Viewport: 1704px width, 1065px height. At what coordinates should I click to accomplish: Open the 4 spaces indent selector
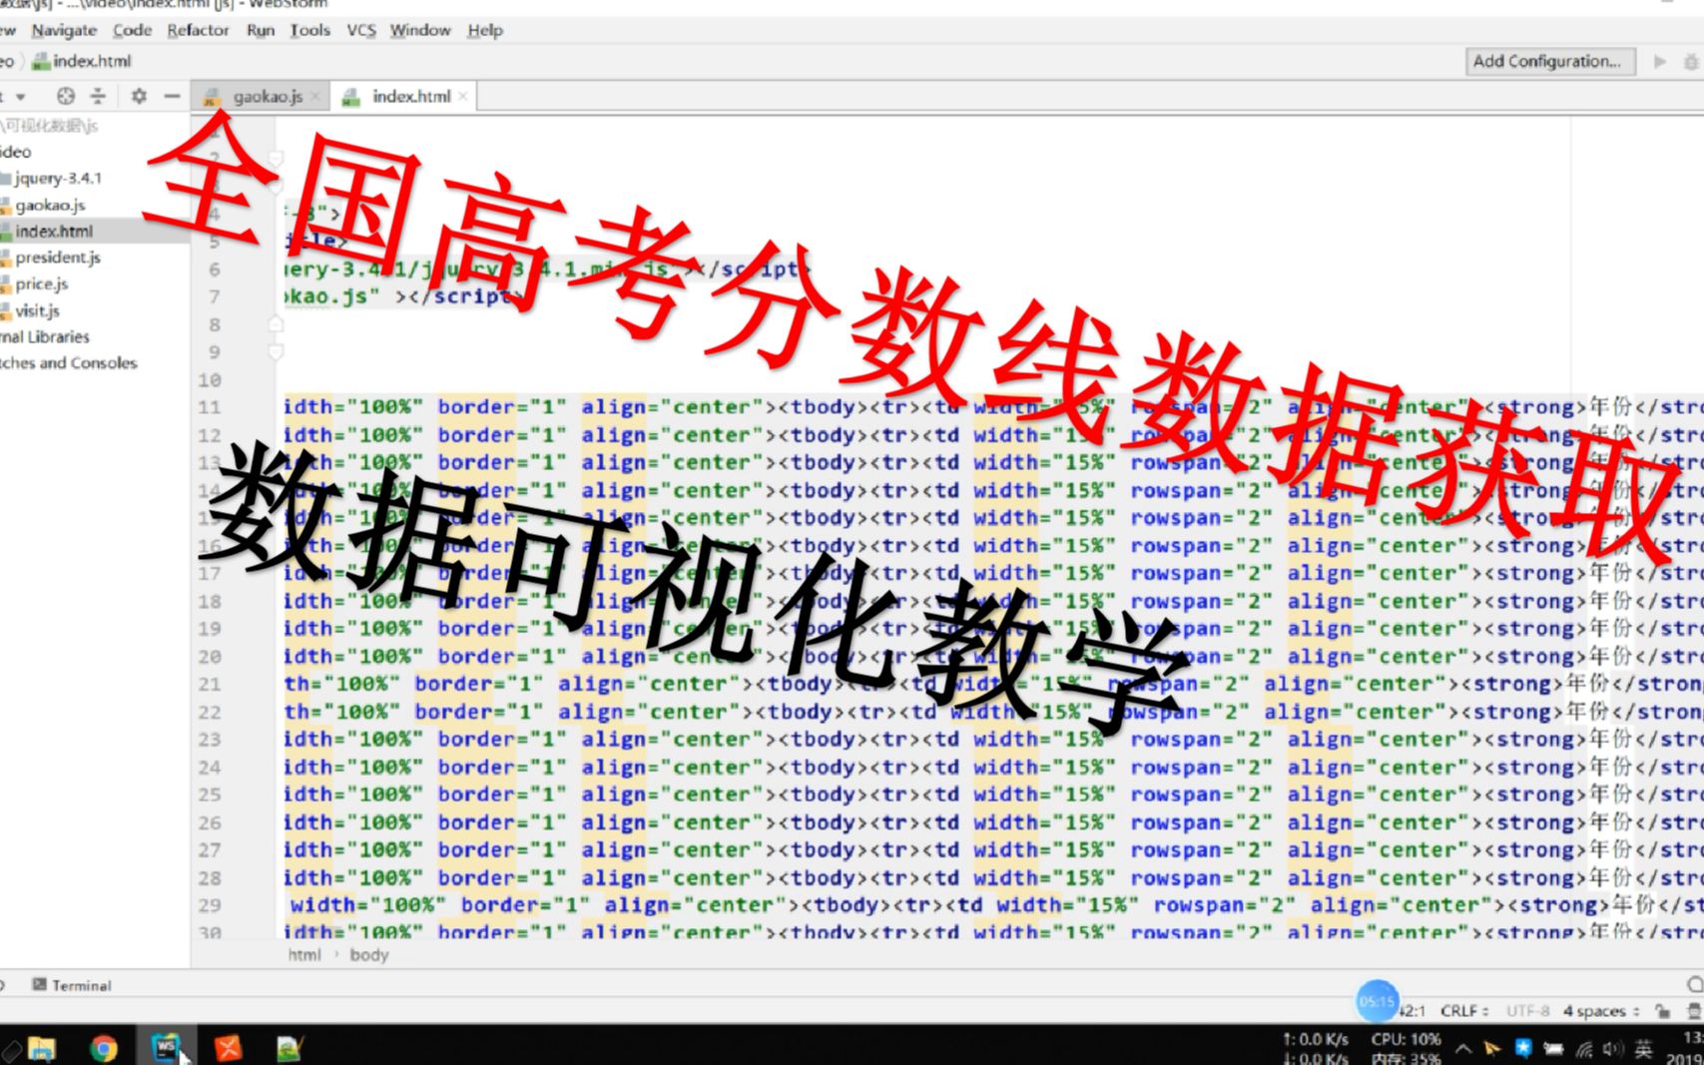tap(1600, 1011)
